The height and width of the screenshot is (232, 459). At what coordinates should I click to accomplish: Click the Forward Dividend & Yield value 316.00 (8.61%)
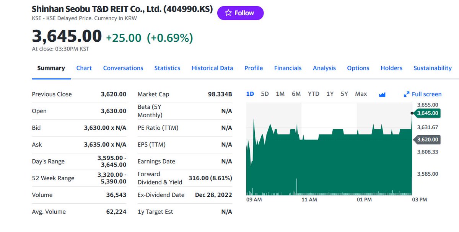pos(210,178)
